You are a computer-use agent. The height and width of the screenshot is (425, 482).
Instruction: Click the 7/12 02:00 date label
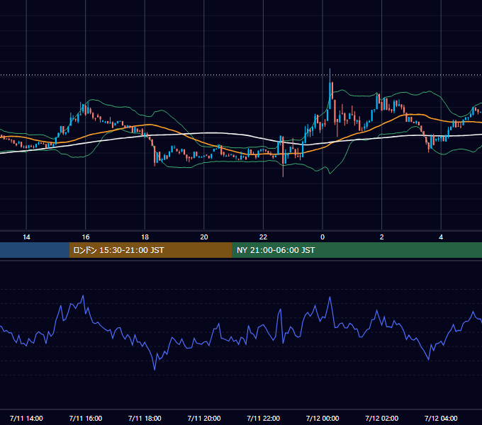[x=382, y=418]
